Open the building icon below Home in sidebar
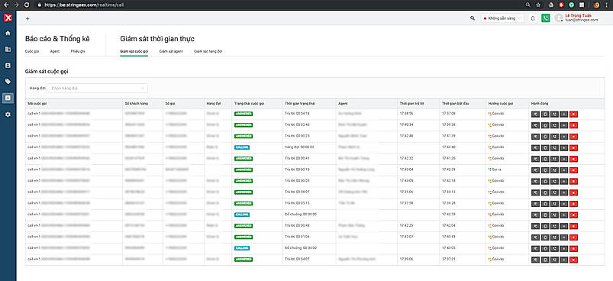 point(8,49)
